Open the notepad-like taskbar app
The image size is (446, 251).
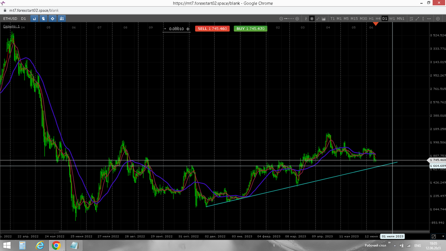(74, 245)
